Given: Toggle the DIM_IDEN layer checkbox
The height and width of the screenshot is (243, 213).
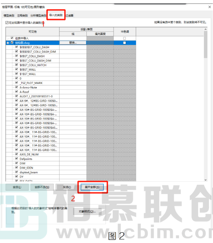Looking at the screenshot, I should [x=16, y=167].
